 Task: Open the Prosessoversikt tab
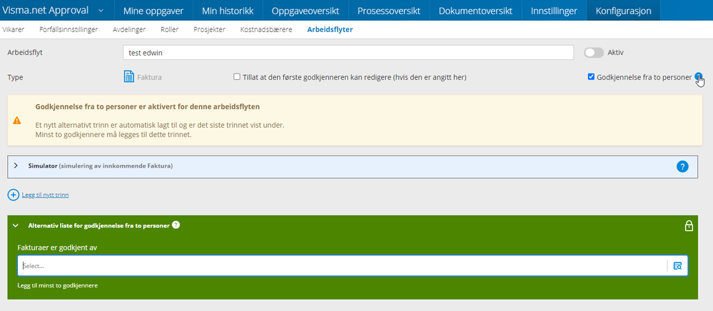(389, 11)
